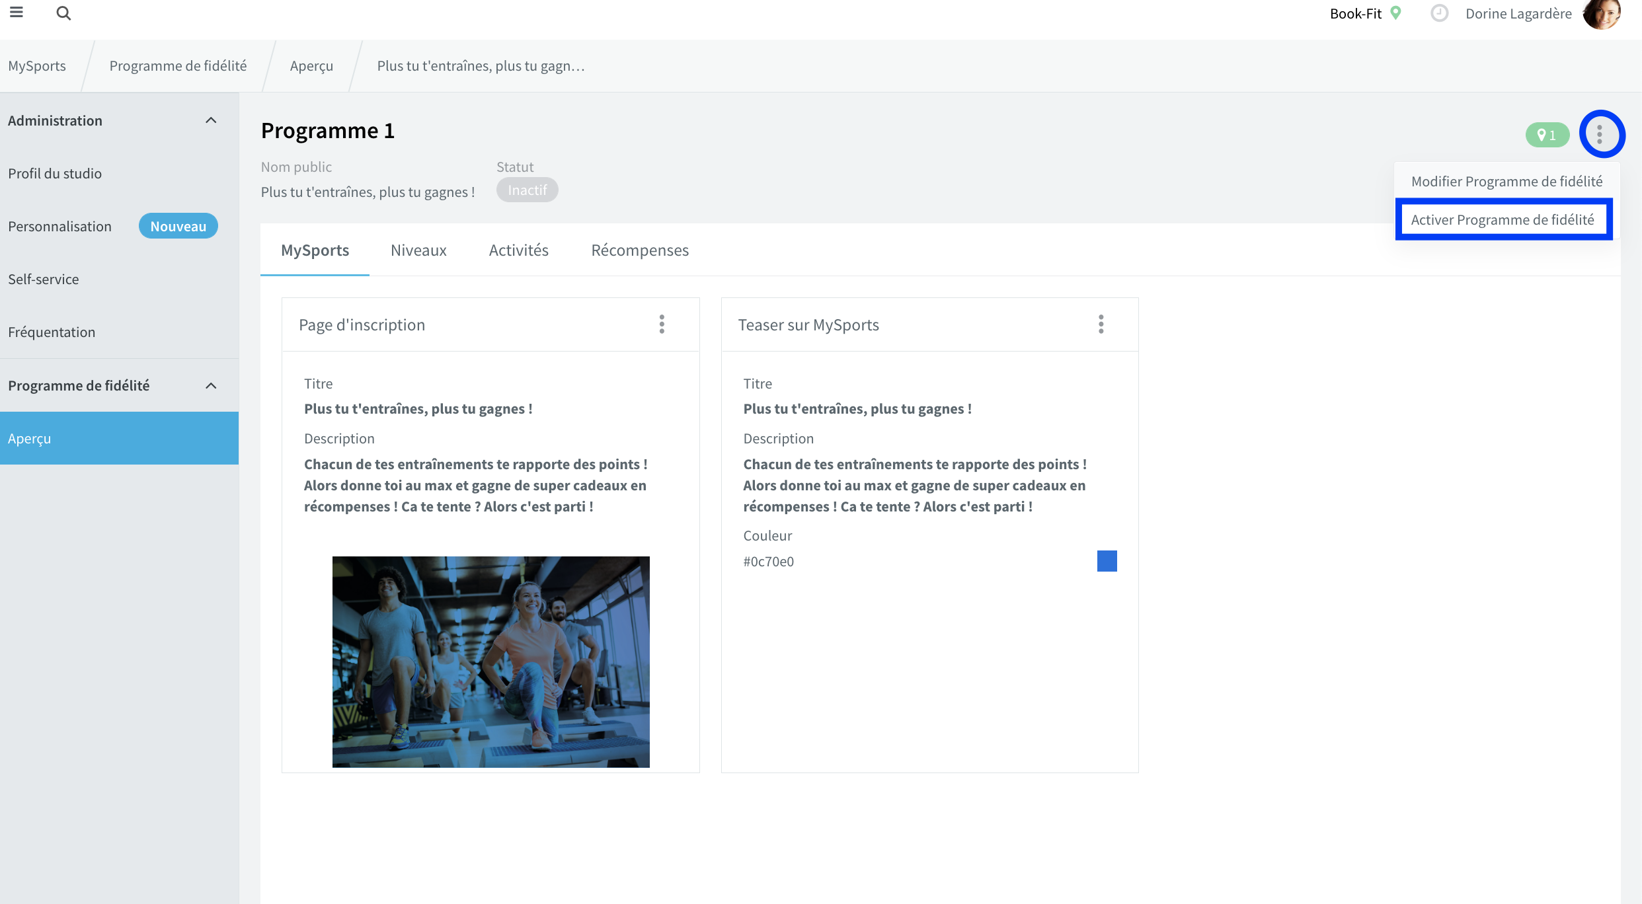Click the green location pin next to Book-Fit
This screenshot has height=904, width=1642.
point(1396,13)
